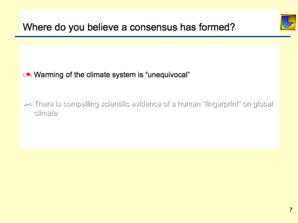Click the slide title about consensus
298x223 pixels.
(129, 28)
